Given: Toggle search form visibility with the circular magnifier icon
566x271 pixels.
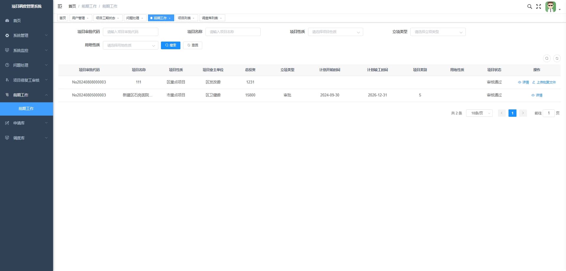Looking at the screenshot, I should pyautogui.click(x=547, y=58).
